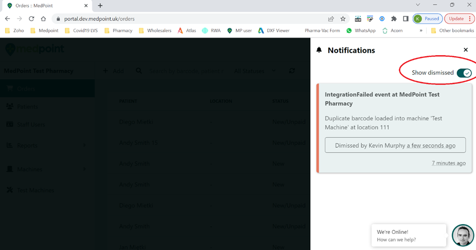This screenshot has height=250, width=476.
Task: Toggle the browser side panel icon
Action: click(x=406, y=19)
